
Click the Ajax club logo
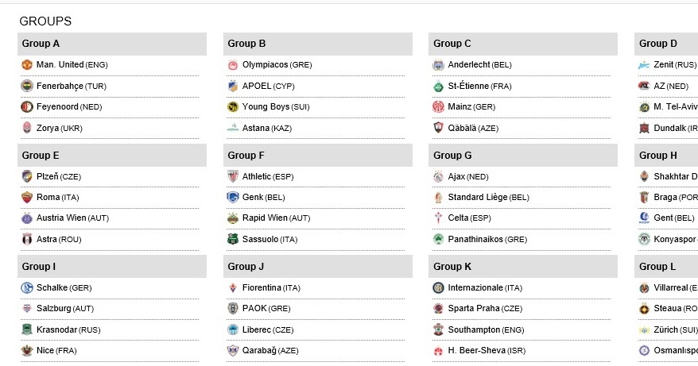coord(439,176)
